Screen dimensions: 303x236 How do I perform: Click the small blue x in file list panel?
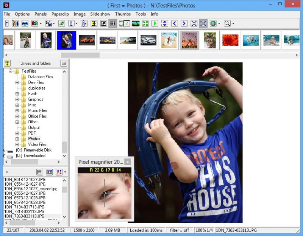(x=7, y=172)
